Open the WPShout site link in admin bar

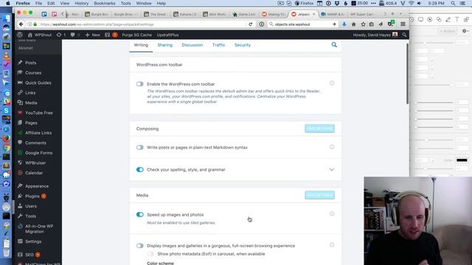(40, 35)
